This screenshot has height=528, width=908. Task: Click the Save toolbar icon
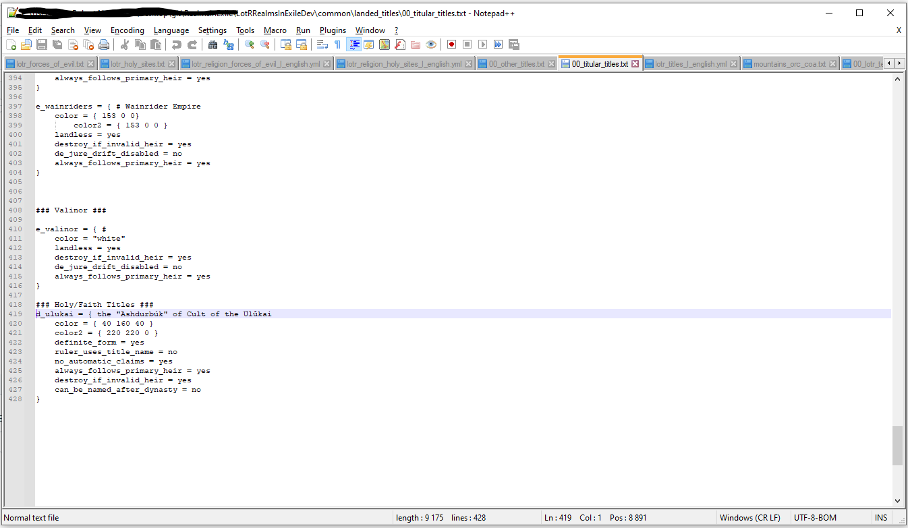click(42, 45)
